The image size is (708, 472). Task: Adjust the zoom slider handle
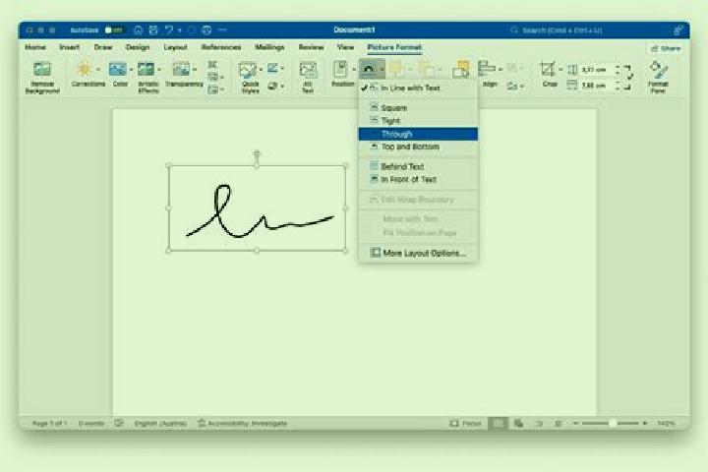pos(613,423)
